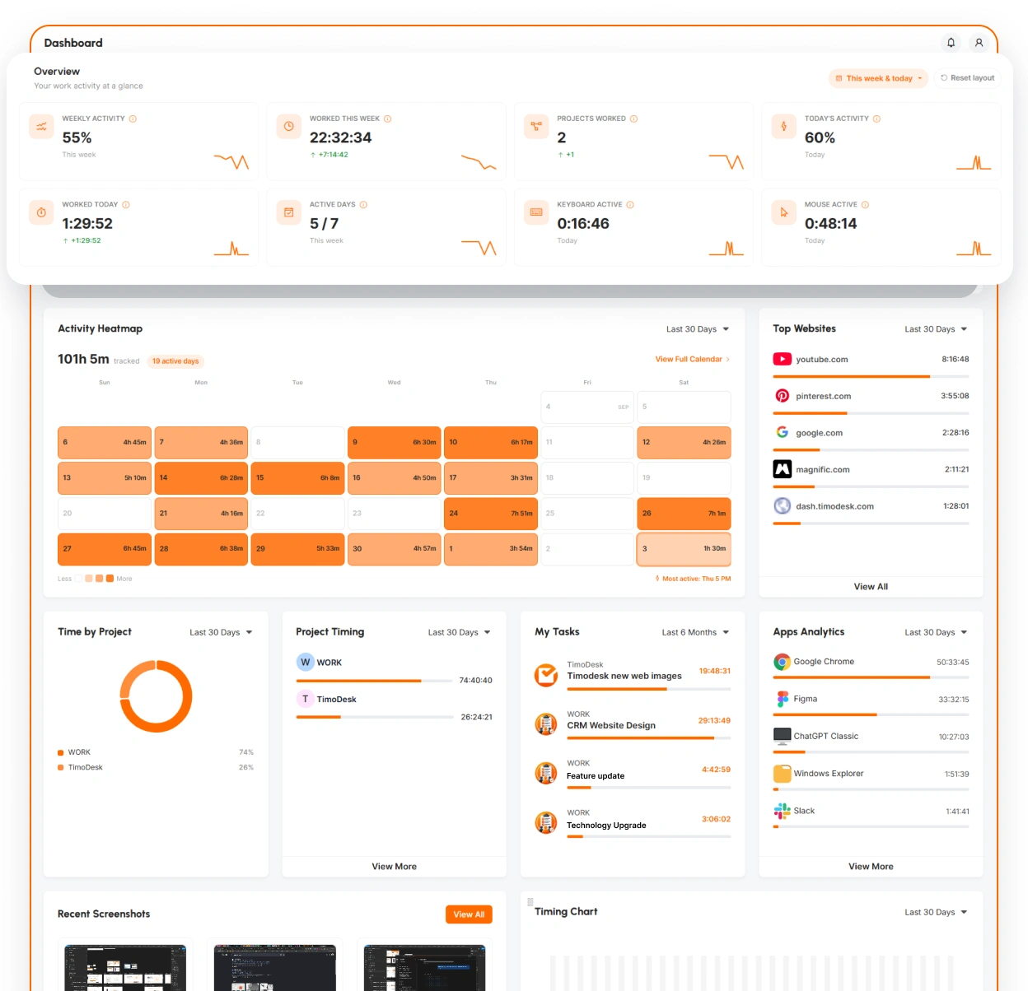The height and width of the screenshot is (991, 1028).
Task: Click View More under Apps Analytics
Action: click(871, 867)
